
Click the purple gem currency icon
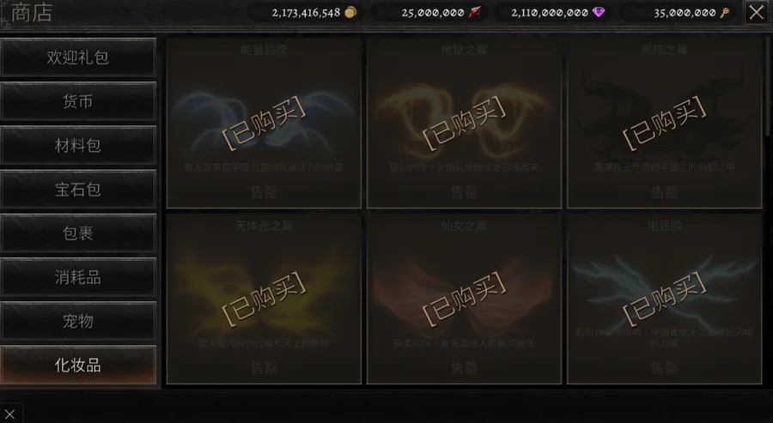pos(599,12)
